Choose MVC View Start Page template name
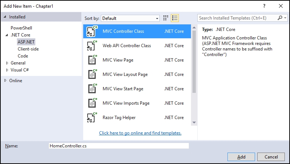Image resolution: width=290 pixels, height=164 pixels. pyautogui.click(x=123, y=89)
